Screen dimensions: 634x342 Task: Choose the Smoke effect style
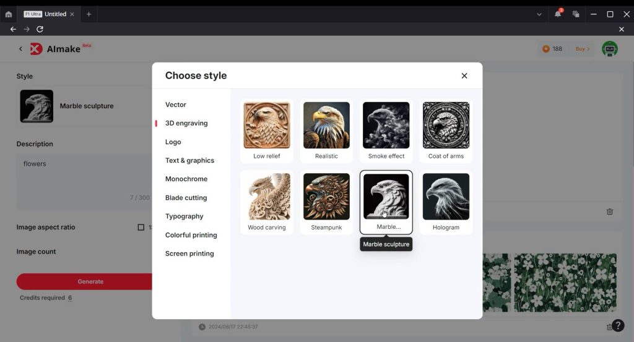click(x=386, y=131)
